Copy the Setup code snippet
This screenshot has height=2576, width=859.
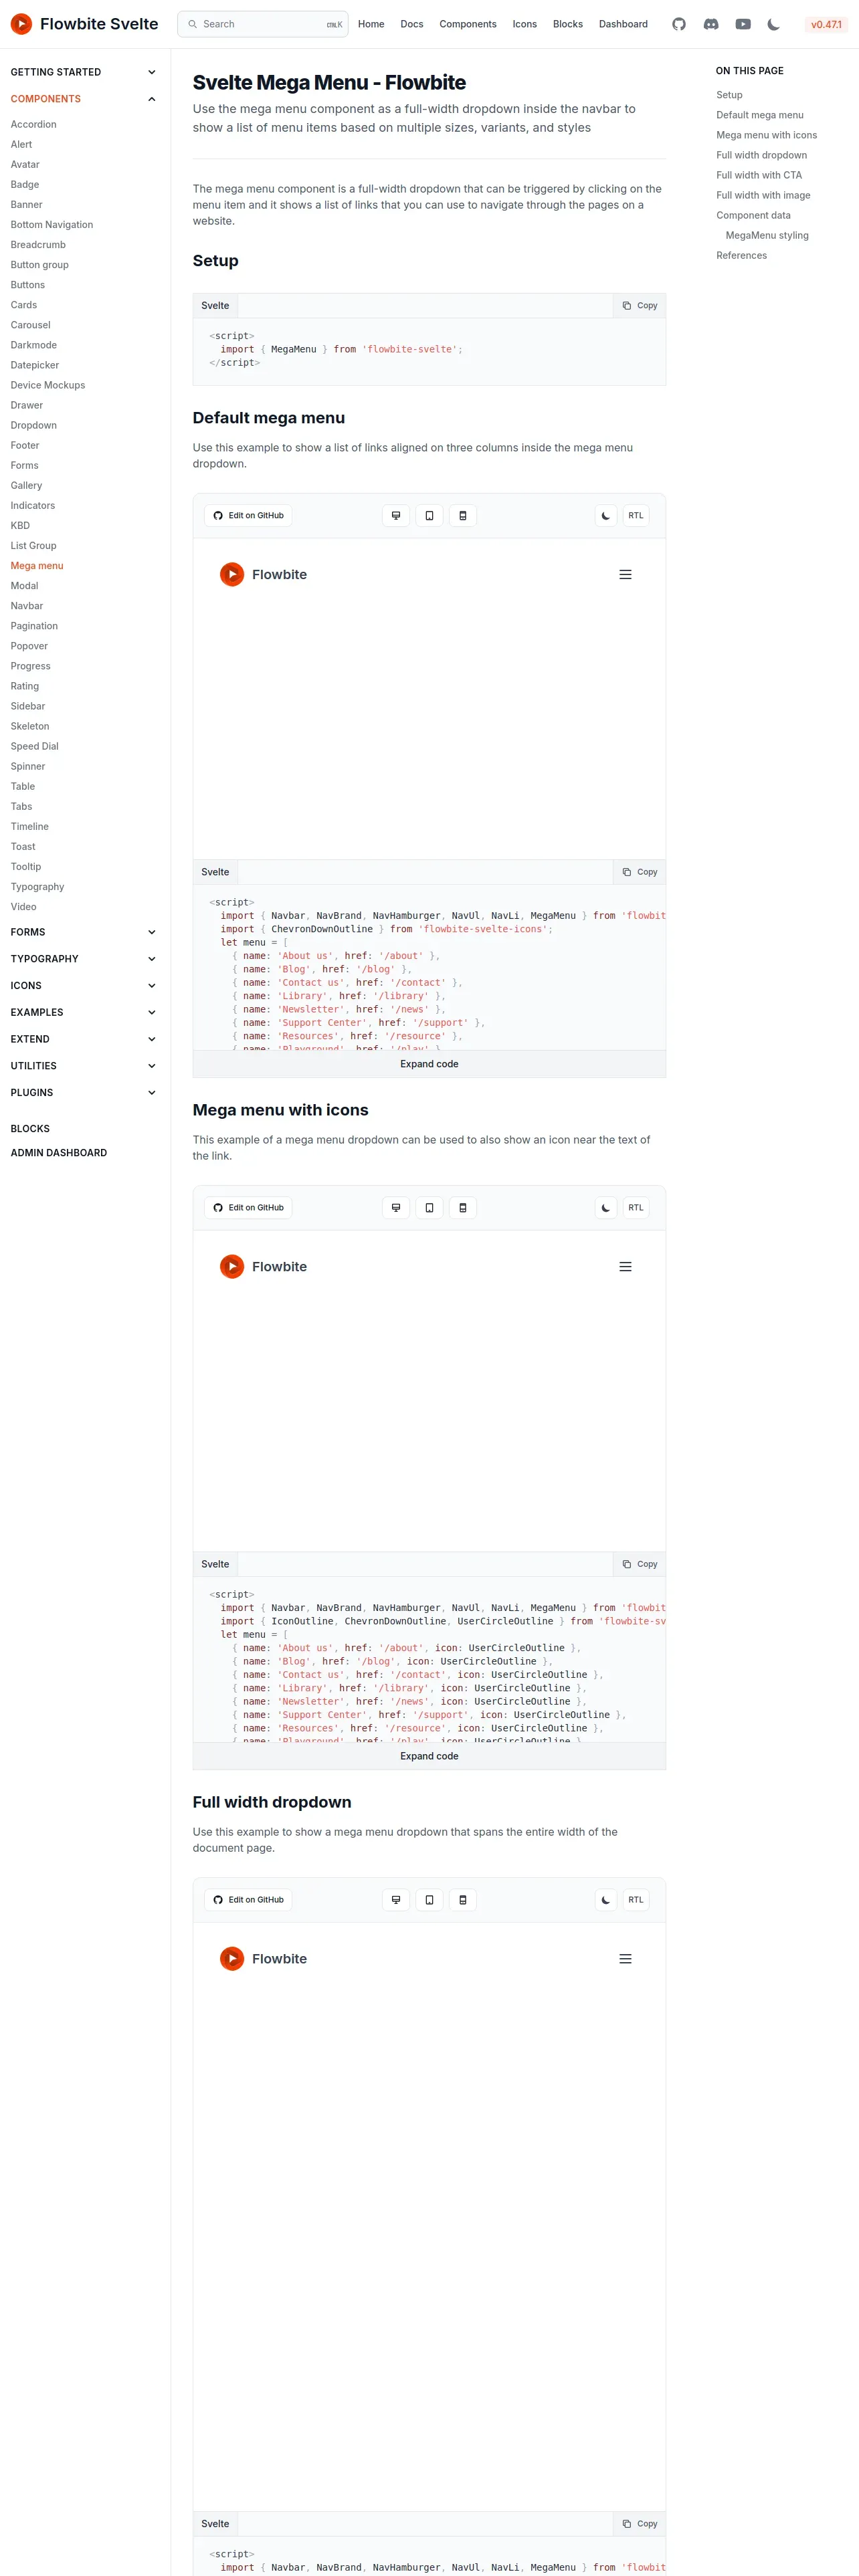click(x=640, y=306)
